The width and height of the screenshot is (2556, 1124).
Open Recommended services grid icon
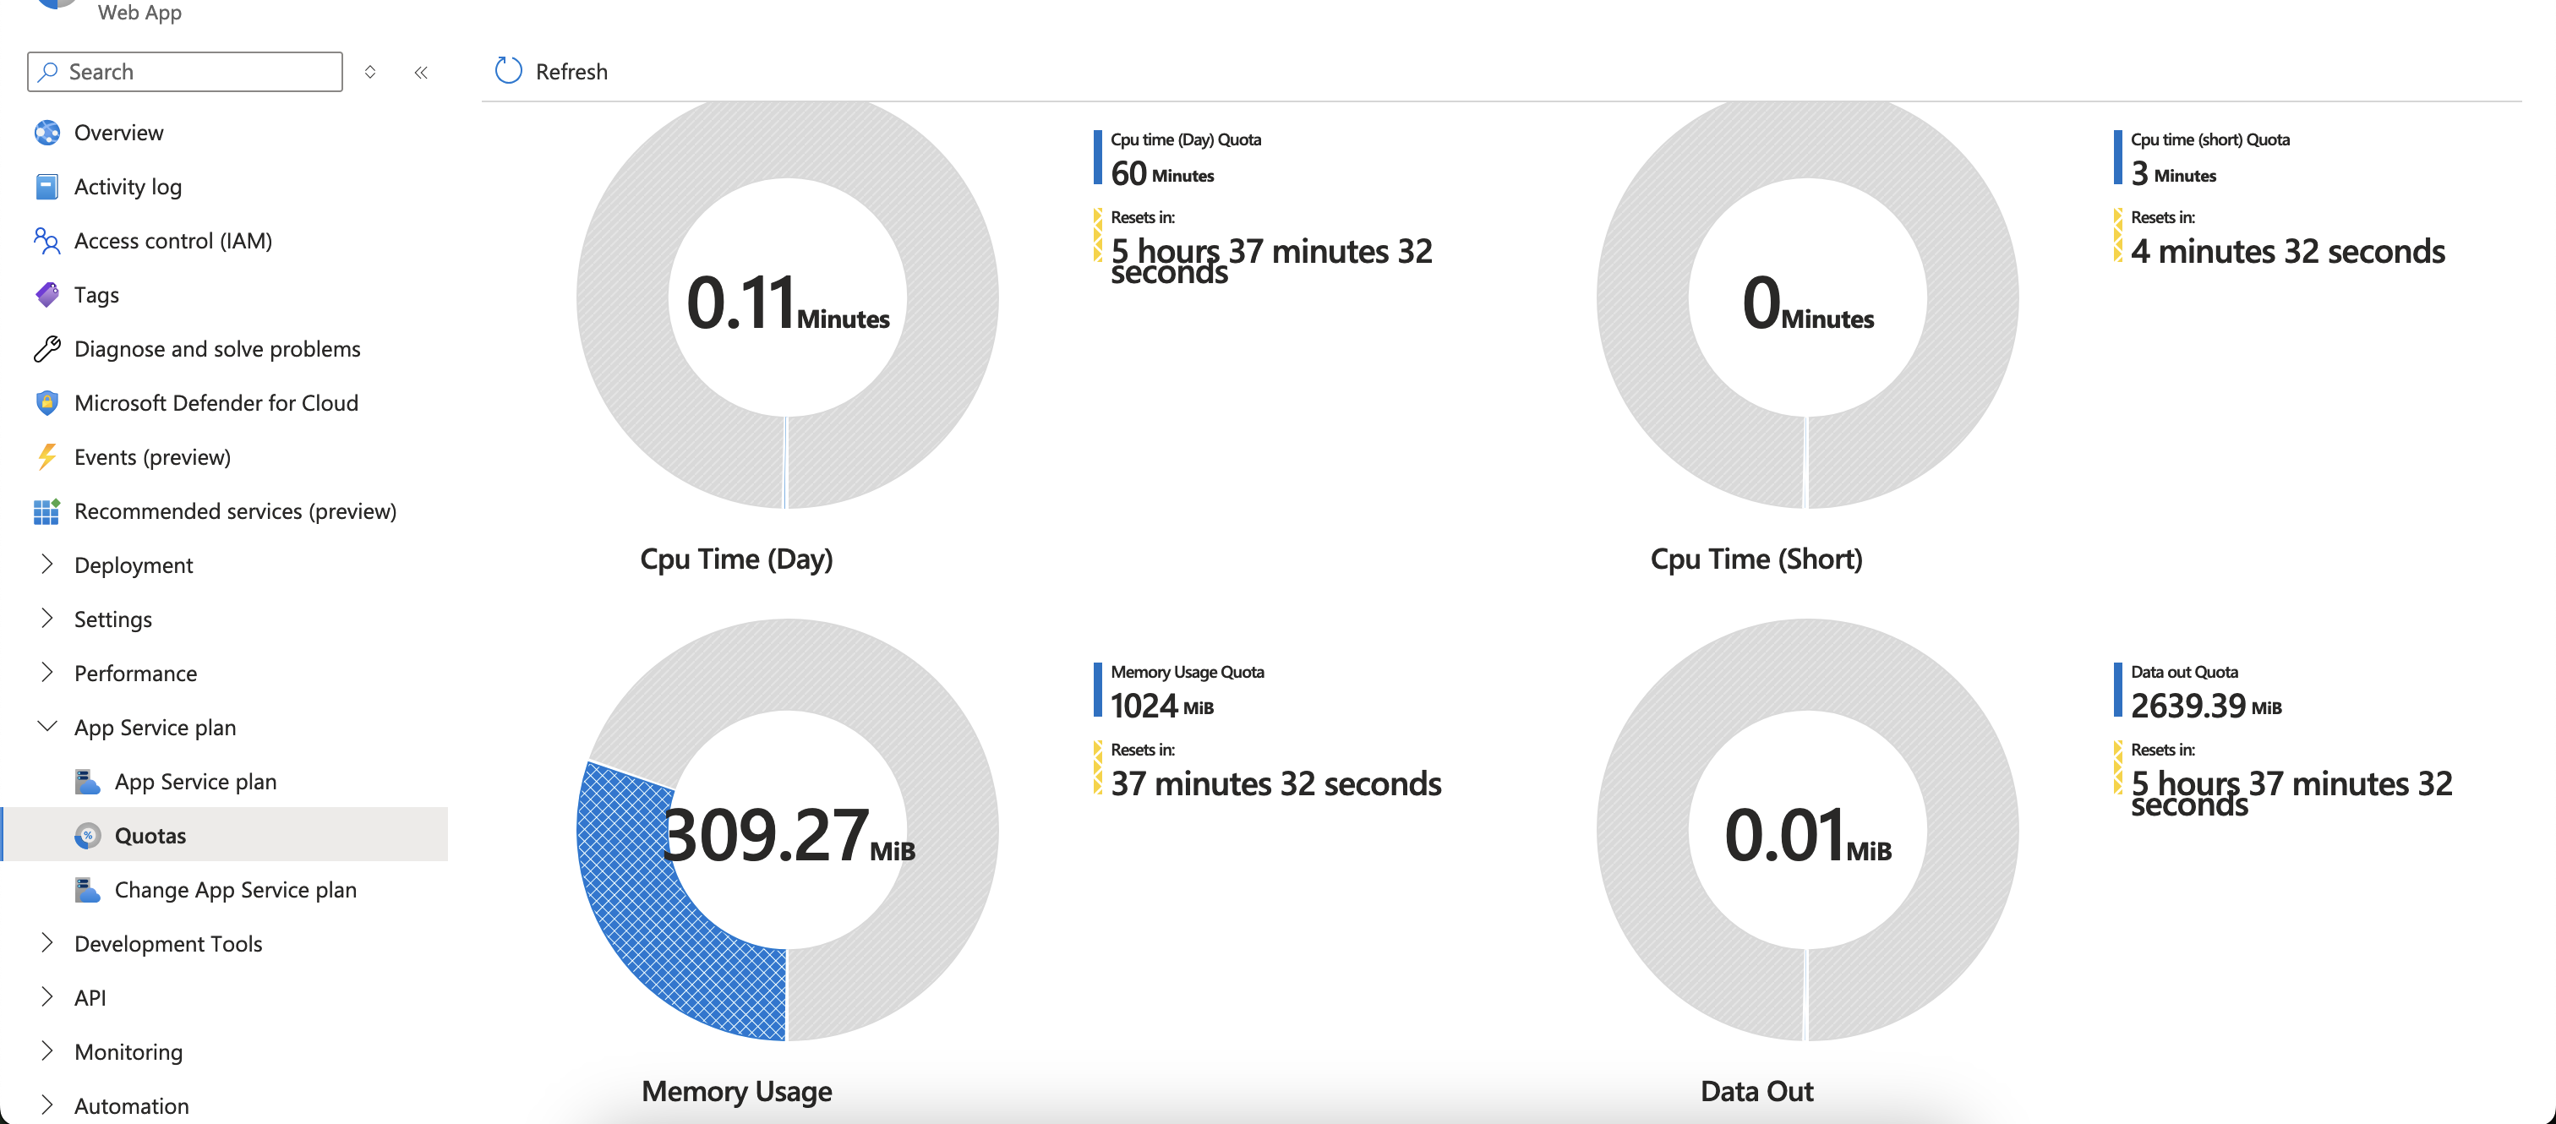[46, 511]
